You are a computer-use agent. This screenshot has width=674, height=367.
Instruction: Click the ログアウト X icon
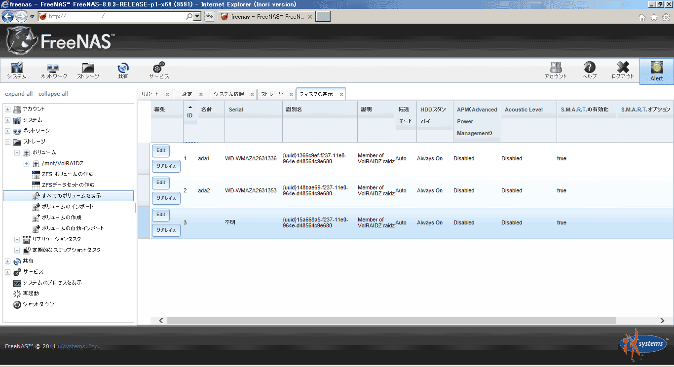(x=623, y=71)
